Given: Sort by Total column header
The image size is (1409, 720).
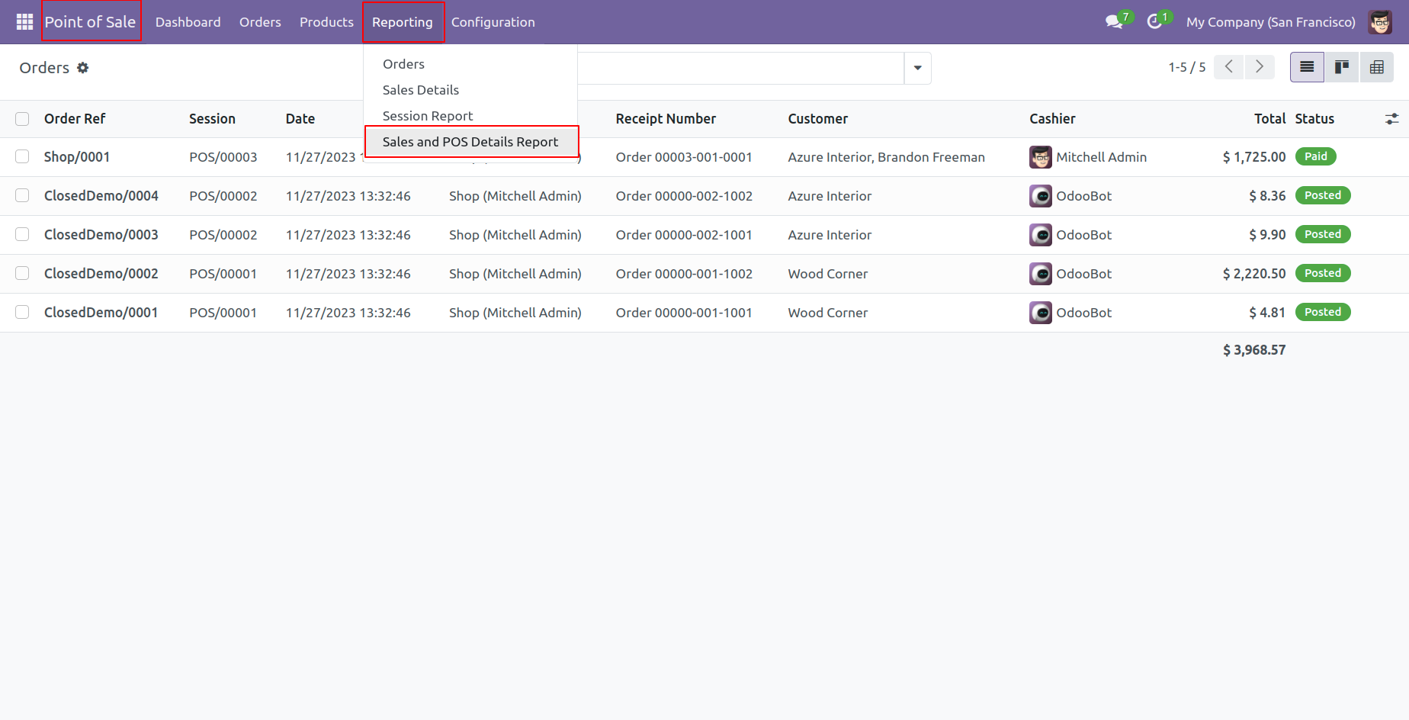Looking at the screenshot, I should point(1270,119).
